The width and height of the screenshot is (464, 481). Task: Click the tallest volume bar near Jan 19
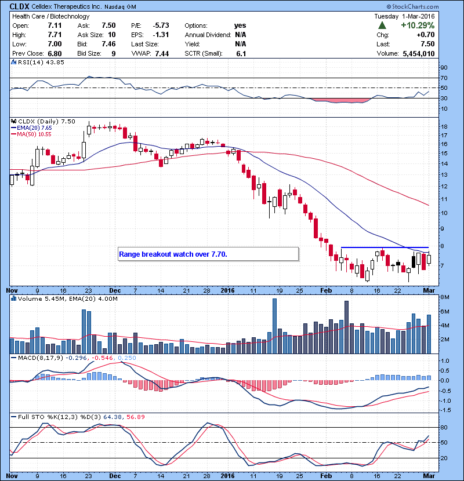coord(274,326)
